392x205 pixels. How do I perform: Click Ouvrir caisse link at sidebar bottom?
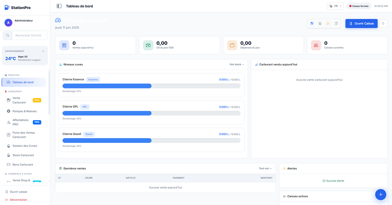click(x=16, y=192)
